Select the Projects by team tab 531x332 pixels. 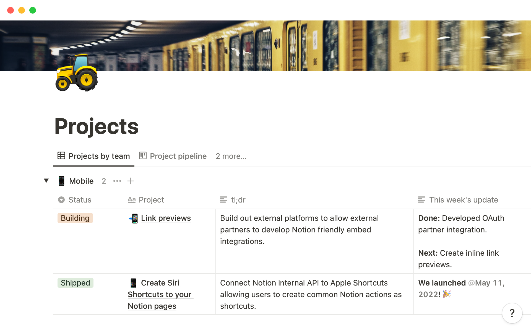[99, 156]
